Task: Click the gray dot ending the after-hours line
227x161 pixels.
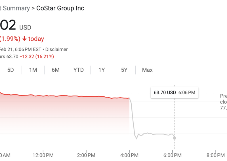Action: pyautogui.click(x=174, y=138)
